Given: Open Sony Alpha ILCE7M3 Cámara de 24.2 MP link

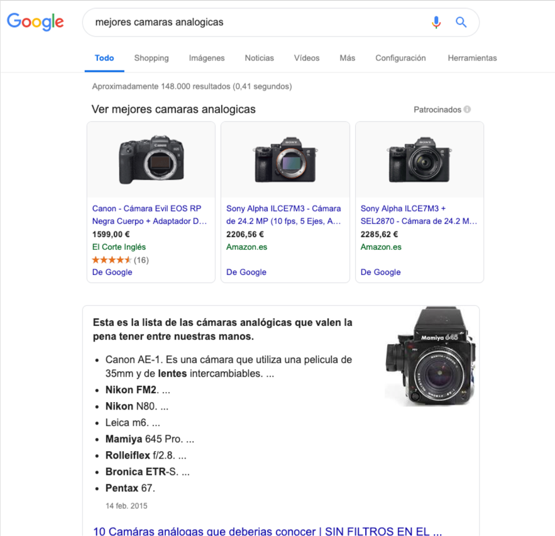Looking at the screenshot, I should (283, 215).
